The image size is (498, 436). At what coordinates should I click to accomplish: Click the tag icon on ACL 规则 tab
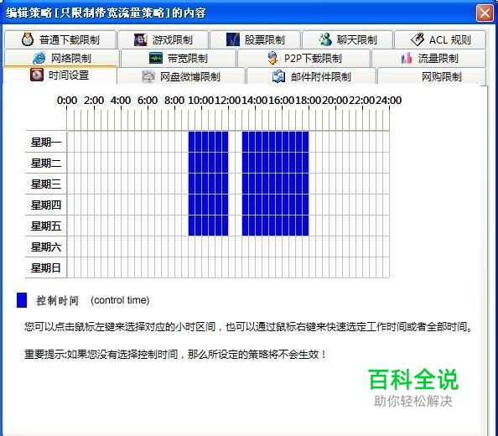coord(418,39)
